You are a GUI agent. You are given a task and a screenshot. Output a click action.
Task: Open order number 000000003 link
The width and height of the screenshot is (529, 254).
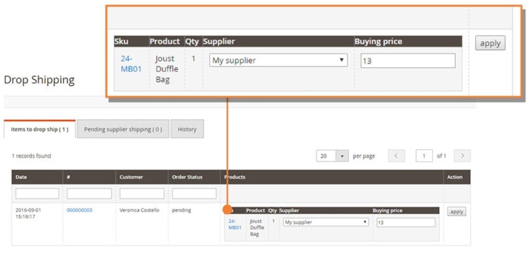(x=80, y=210)
